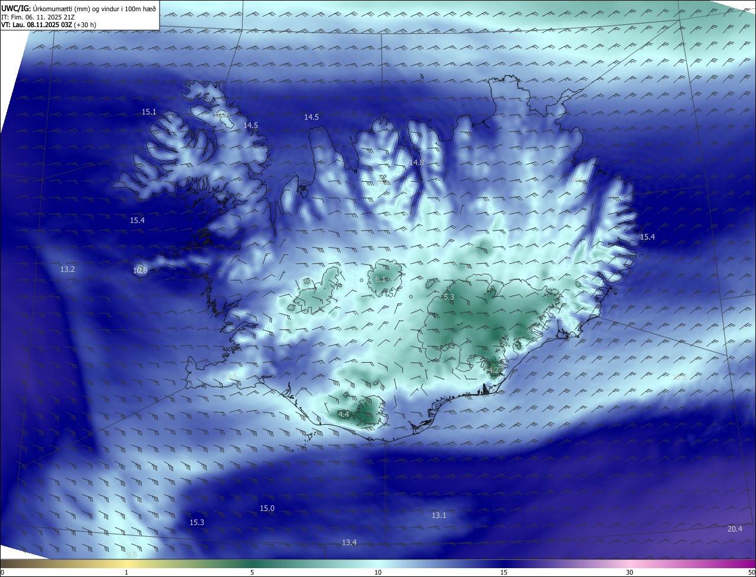Image resolution: width=756 pixels, height=577 pixels.
Task: Click the 15.1 value on the map
Action: click(x=149, y=112)
